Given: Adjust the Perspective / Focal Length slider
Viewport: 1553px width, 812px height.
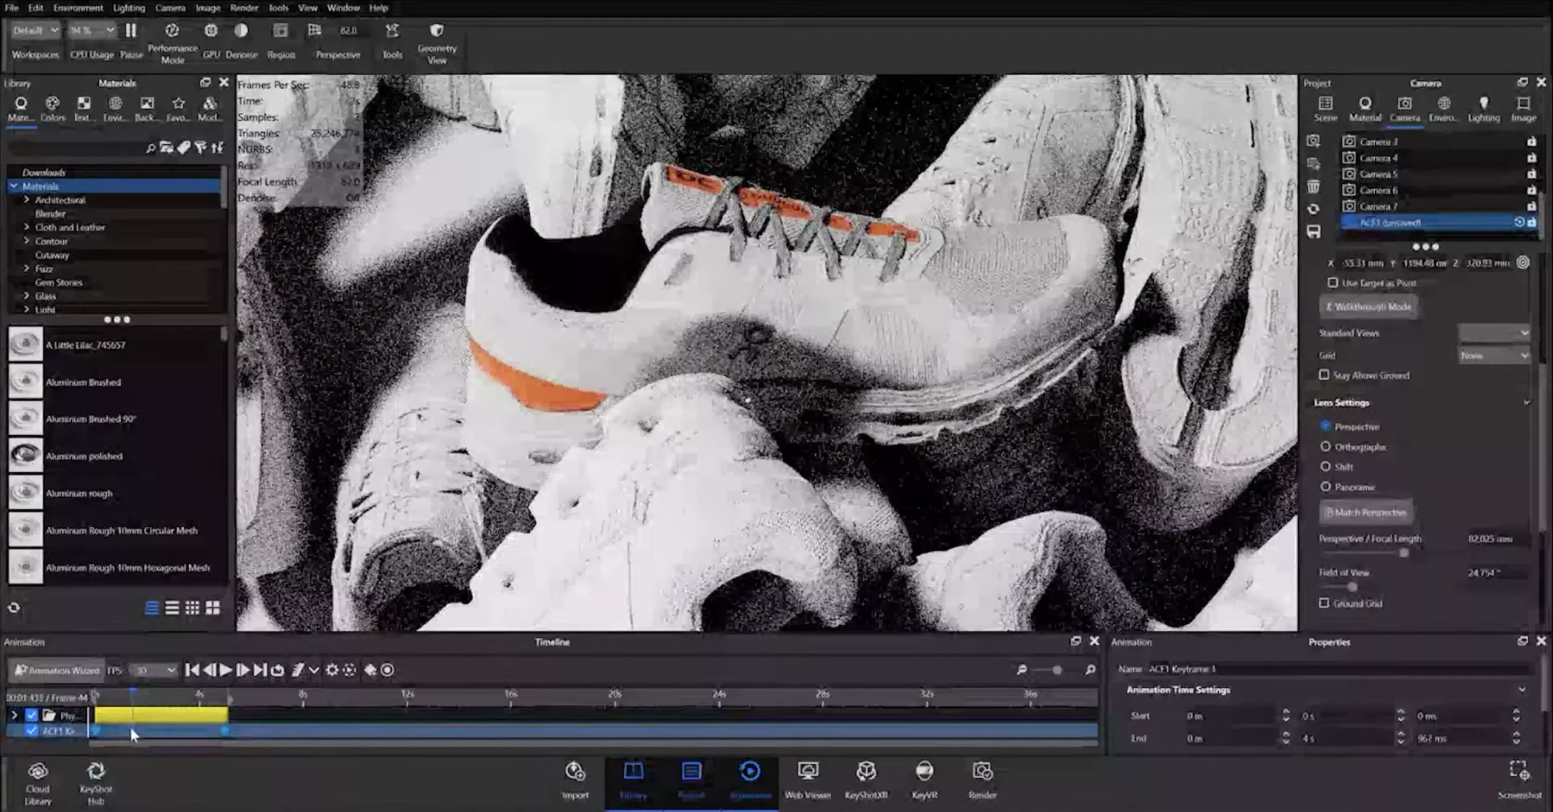Looking at the screenshot, I should pyautogui.click(x=1403, y=553).
